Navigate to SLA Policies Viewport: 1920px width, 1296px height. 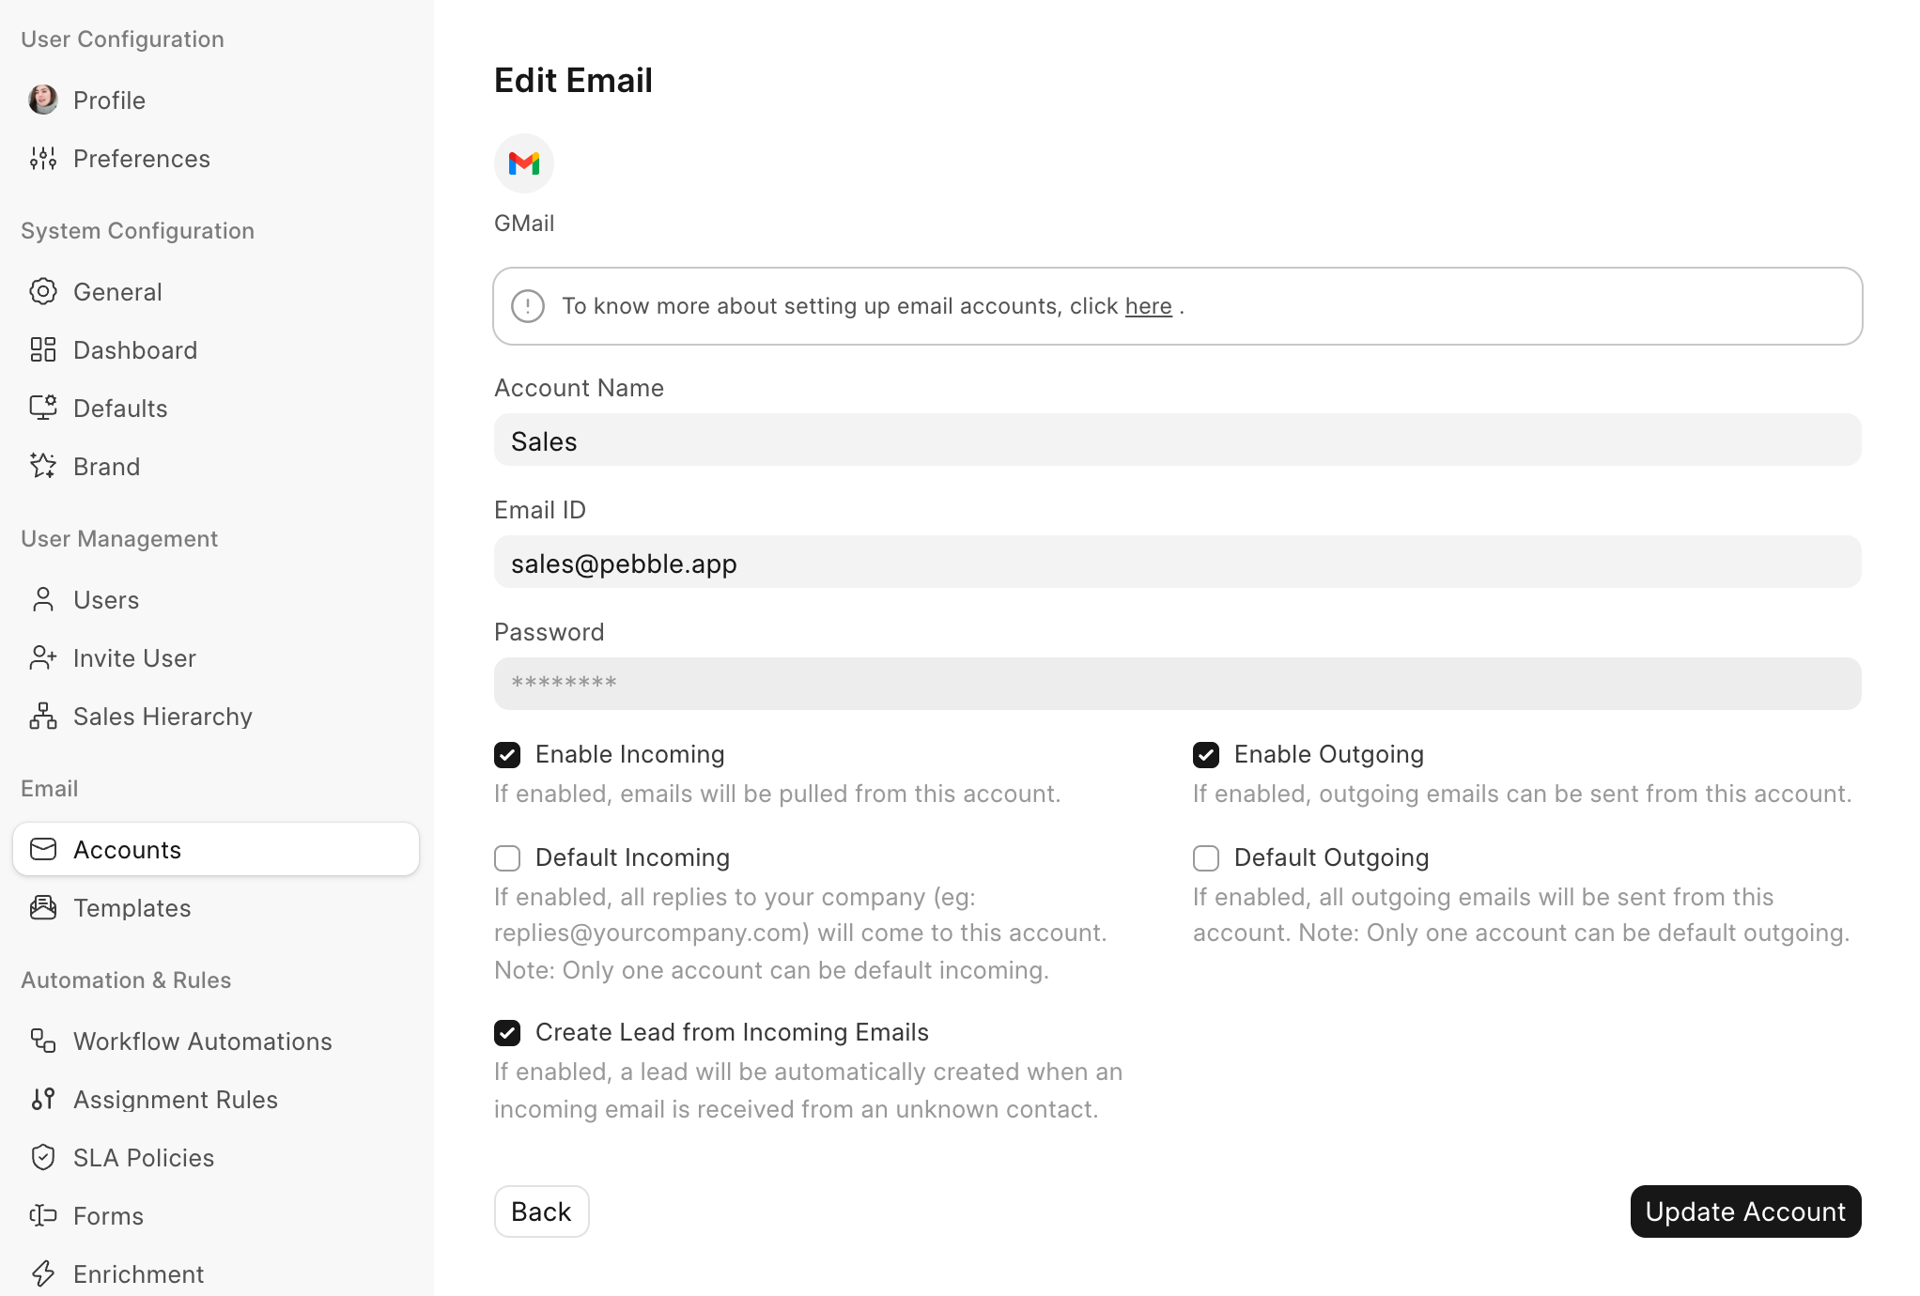(216, 1157)
